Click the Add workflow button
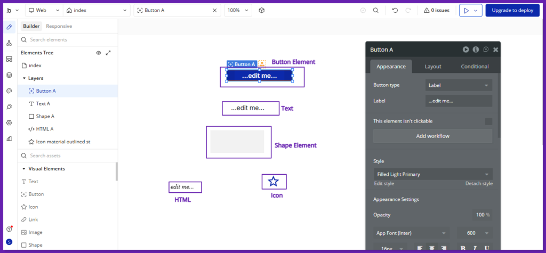 (432, 136)
